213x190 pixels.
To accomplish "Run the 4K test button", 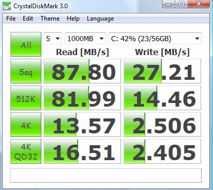I will click(26, 125).
